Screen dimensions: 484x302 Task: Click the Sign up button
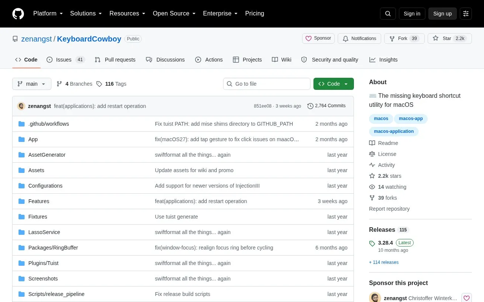click(x=442, y=14)
